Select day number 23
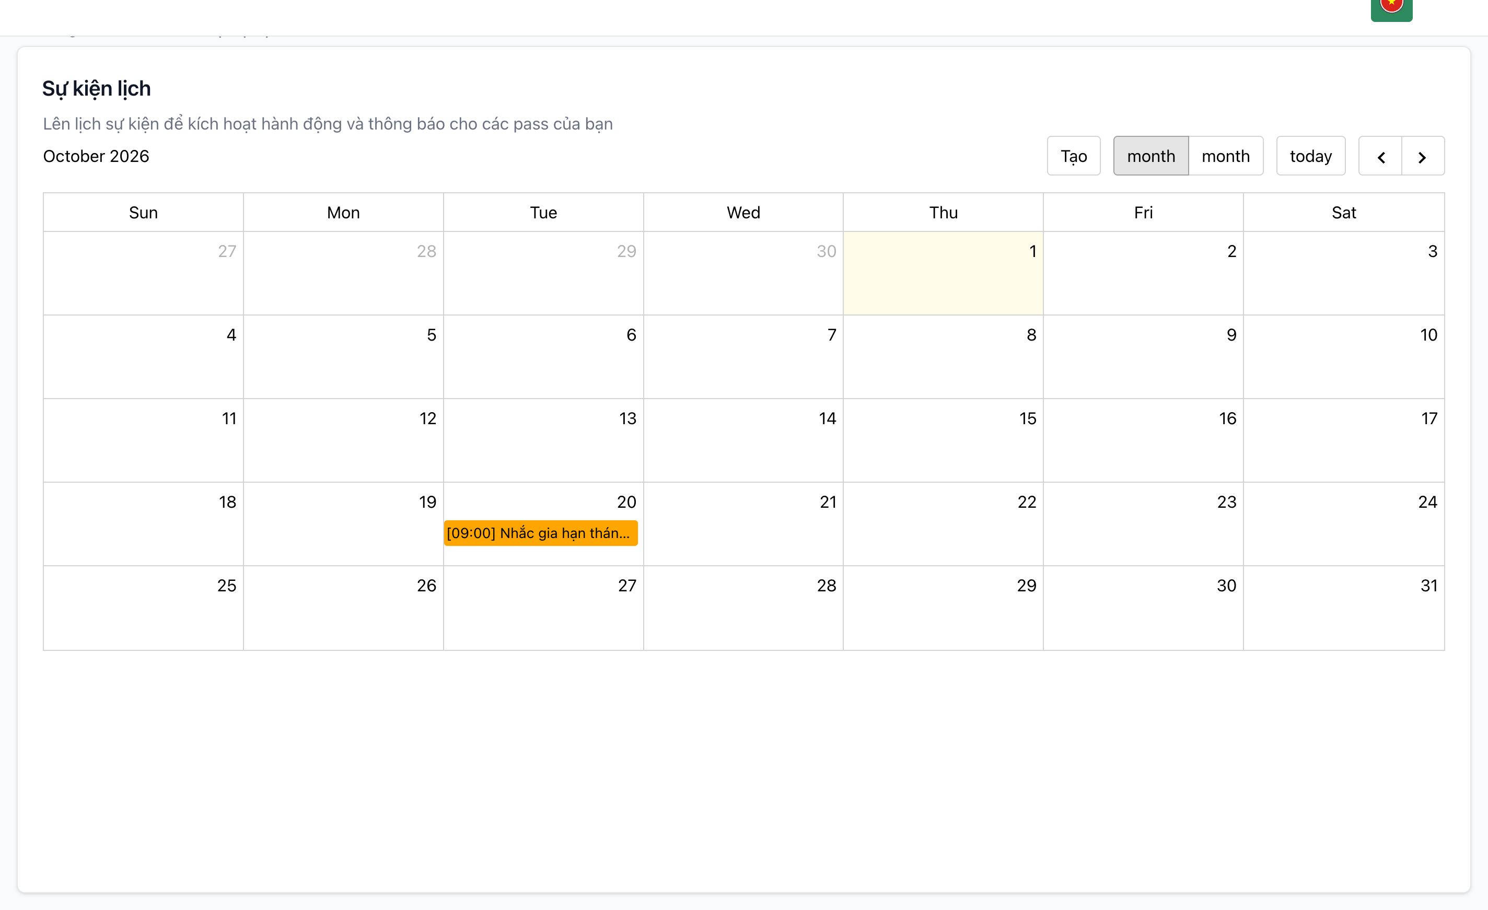Image resolution: width=1488 pixels, height=910 pixels. pos(1227,502)
